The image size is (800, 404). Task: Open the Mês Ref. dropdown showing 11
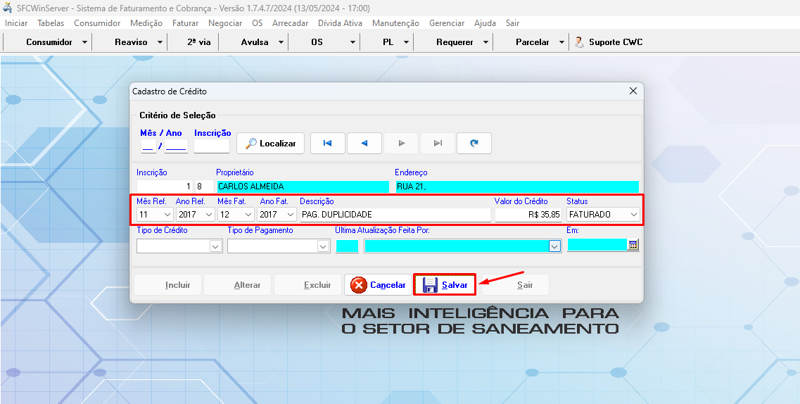(167, 215)
